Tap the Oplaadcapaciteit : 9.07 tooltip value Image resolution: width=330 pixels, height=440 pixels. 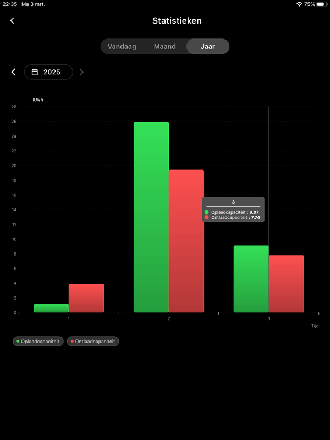pyautogui.click(x=235, y=212)
